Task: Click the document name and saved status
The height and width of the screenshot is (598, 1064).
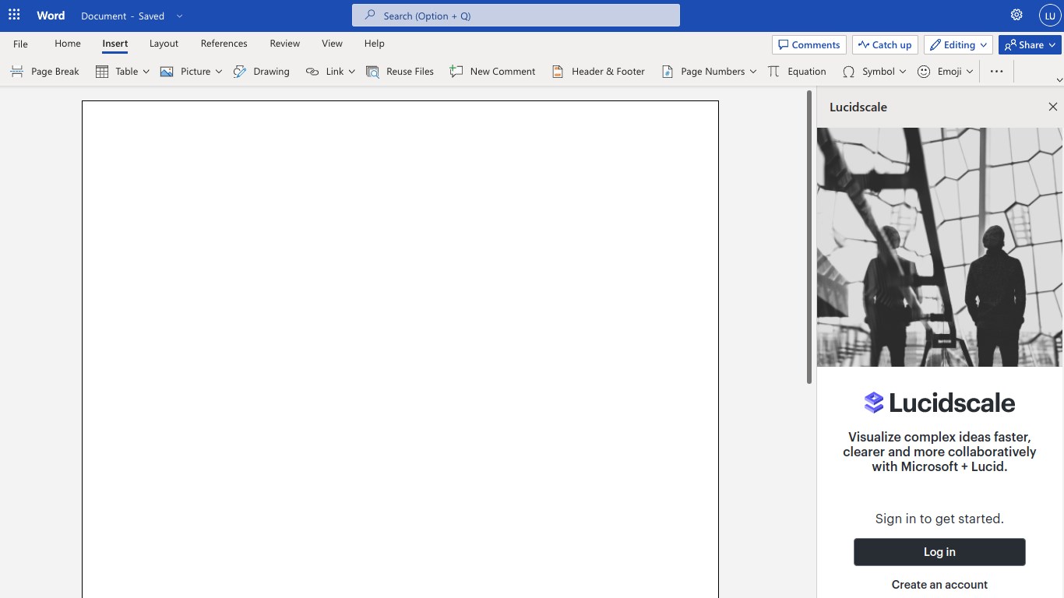Action: 123,16
